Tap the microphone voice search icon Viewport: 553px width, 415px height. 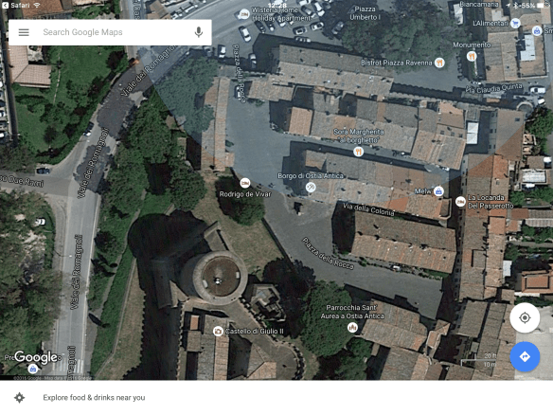click(199, 32)
